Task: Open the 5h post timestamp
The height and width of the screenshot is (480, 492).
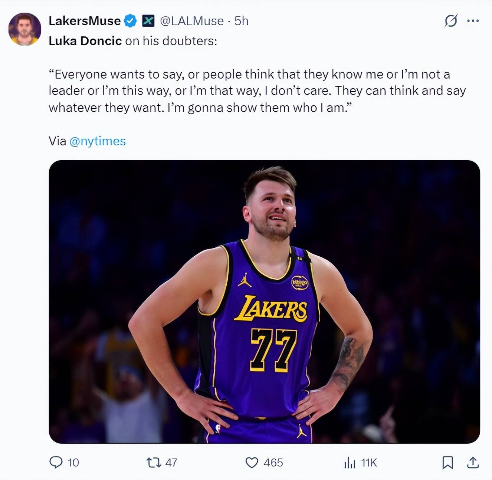Action: pos(242,21)
